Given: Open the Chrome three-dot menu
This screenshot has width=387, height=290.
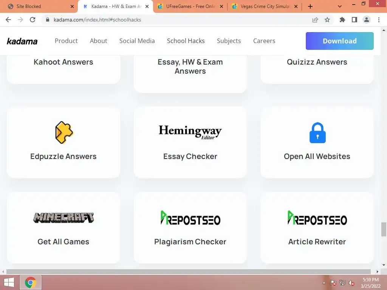Looking at the screenshot, I should pos(379,20).
